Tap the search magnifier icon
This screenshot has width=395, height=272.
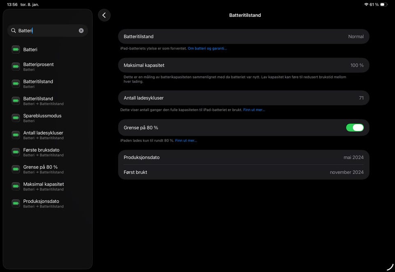tap(14, 30)
